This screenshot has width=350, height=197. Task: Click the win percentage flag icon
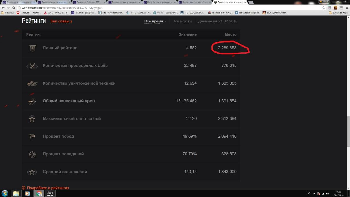(32, 137)
